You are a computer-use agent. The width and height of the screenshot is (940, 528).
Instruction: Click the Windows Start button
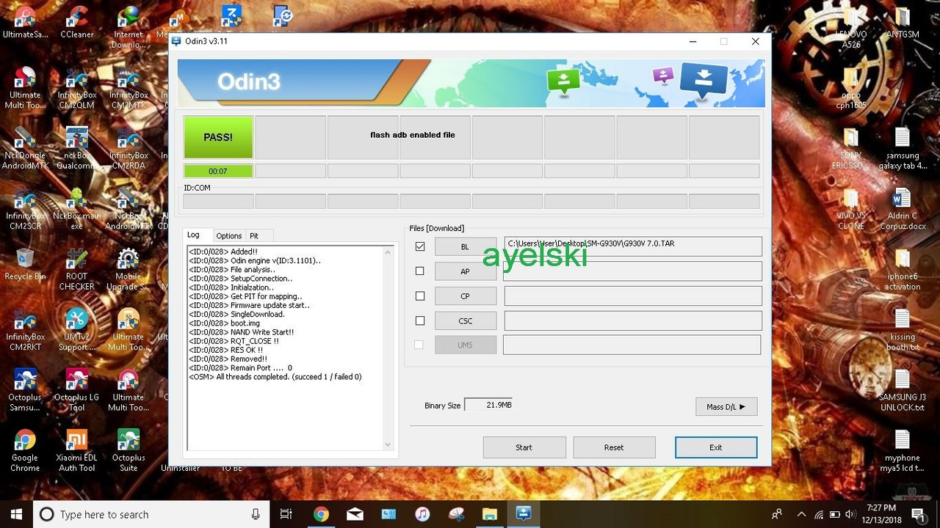point(16,514)
